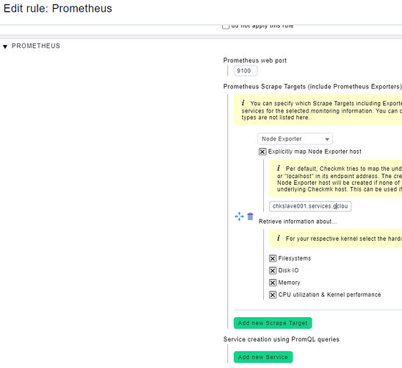Uncheck CPU utilization & Kernel performance
The image size is (402, 368).
273,294
